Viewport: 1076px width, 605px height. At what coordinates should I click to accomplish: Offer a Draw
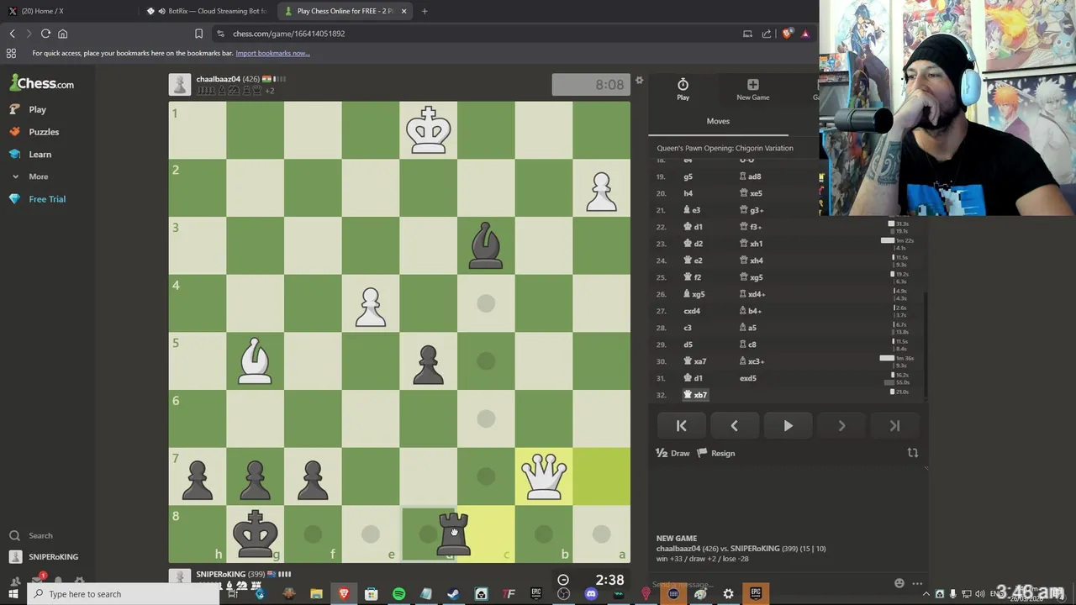coord(672,453)
